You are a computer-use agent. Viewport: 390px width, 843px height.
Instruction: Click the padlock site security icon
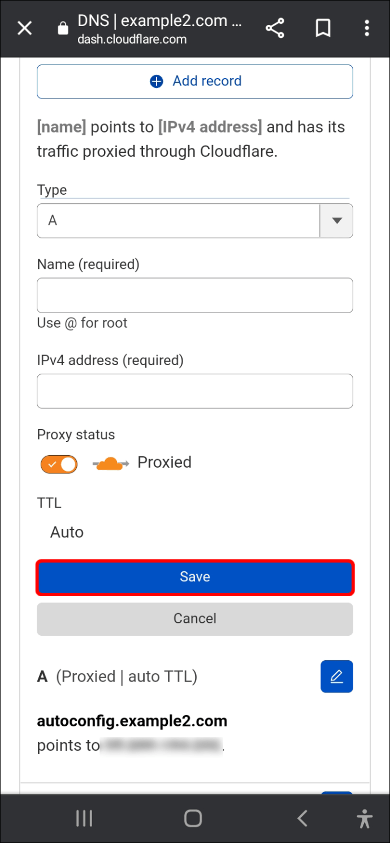pyautogui.click(x=63, y=28)
